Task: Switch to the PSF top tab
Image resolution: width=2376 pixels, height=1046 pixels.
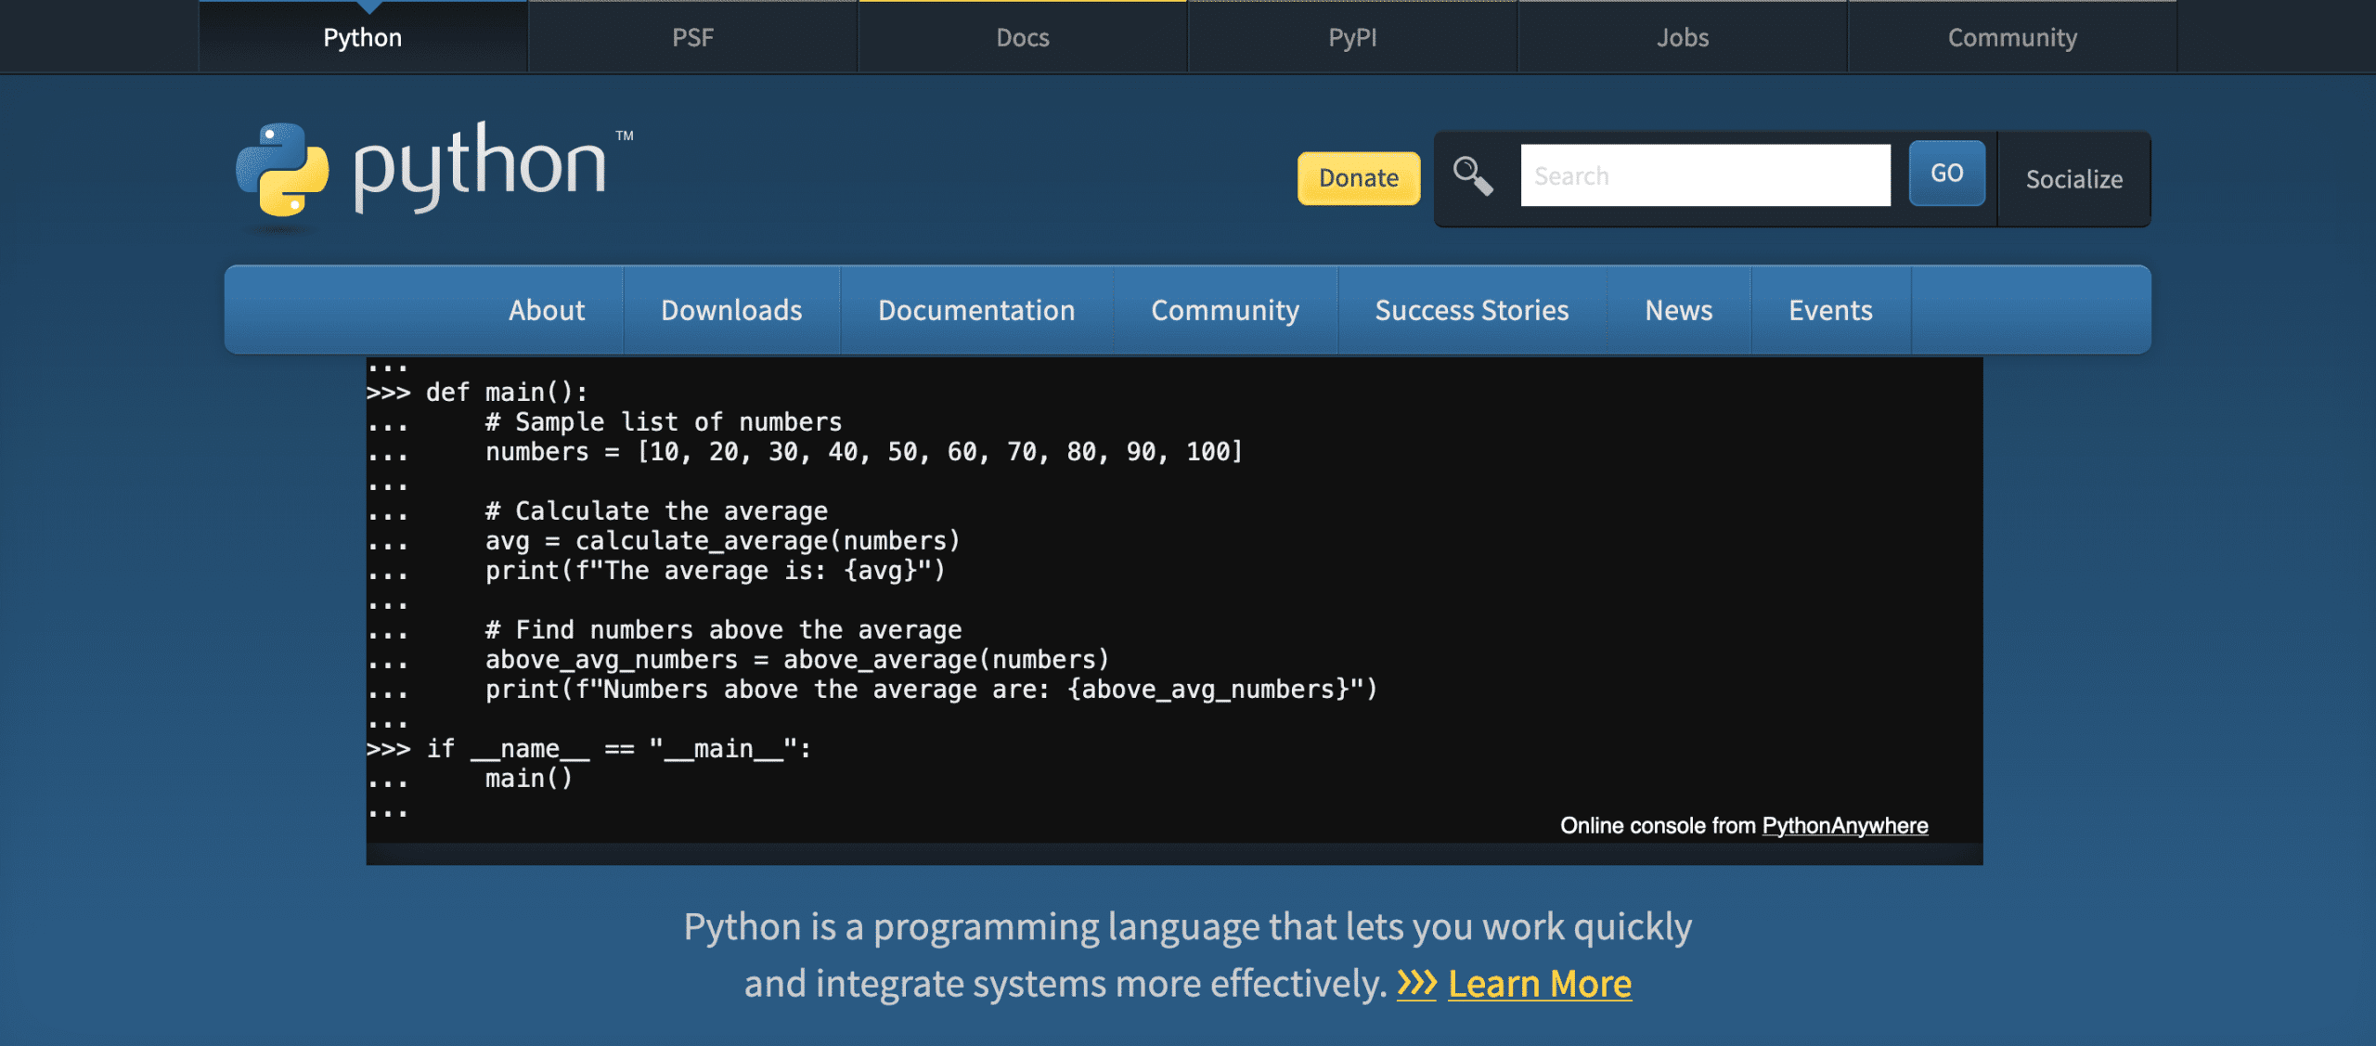Action: [692, 37]
